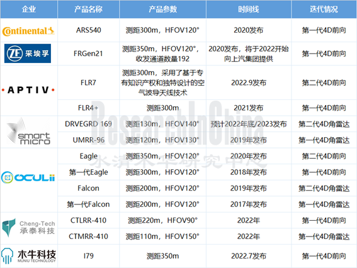Click the OCULii logo
Image resolution: width=357 pixels, height=268 pixels.
[28, 177]
